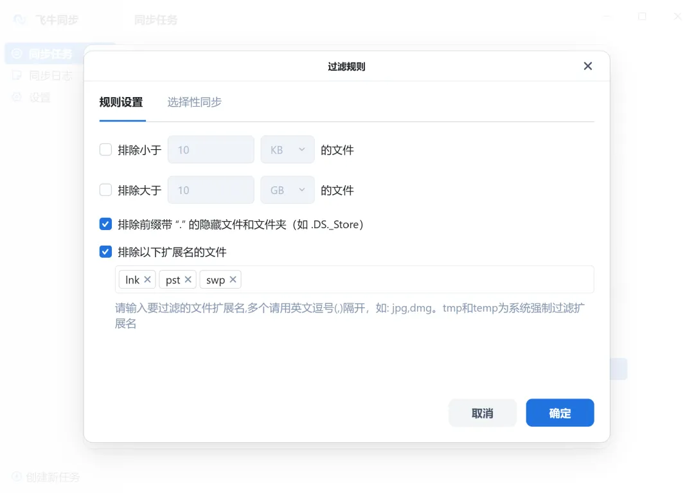Click 创建新任务 in the background window

coord(46,477)
